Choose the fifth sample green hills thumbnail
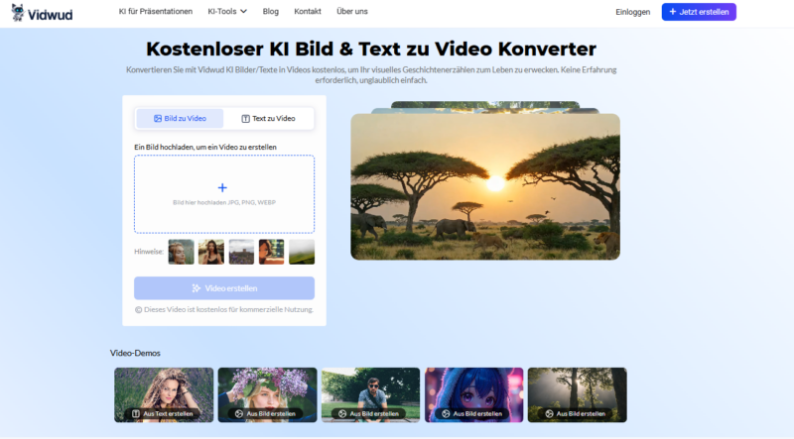Screen dimensions: 794x439 tap(302, 252)
